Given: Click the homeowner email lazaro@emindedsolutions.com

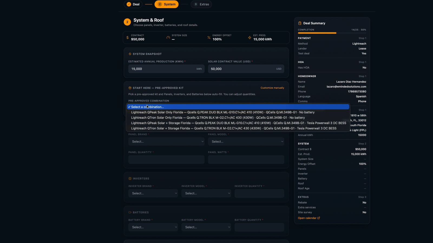Looking at the screenshot, I should 346,87.
